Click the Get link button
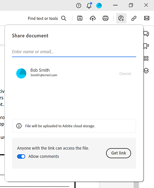 (119, 153)
